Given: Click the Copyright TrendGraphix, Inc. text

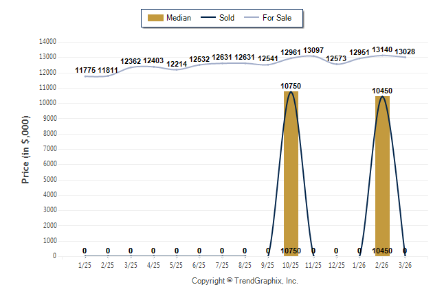Looking at the screenshot, I should tap(245, 281).
